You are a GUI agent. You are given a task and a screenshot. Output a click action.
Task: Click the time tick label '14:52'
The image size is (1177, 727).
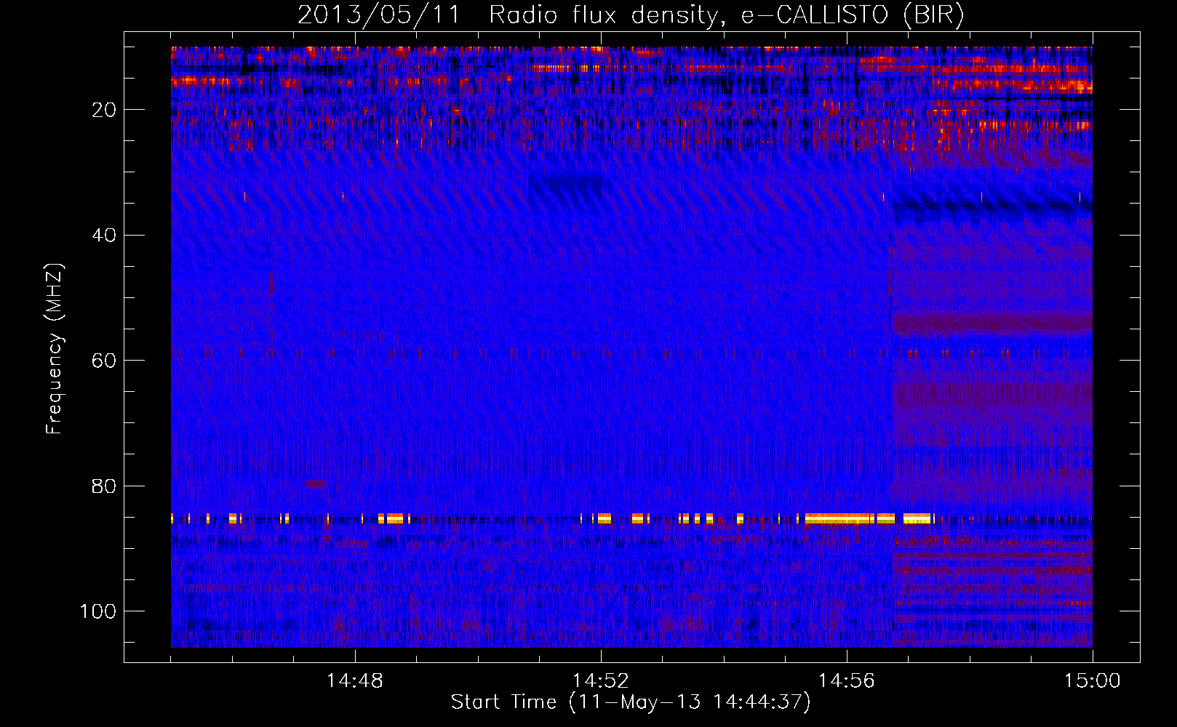(x=601, y=681)
